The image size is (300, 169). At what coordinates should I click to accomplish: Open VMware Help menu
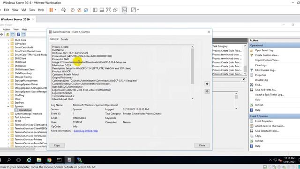click(x=41, y=10)
